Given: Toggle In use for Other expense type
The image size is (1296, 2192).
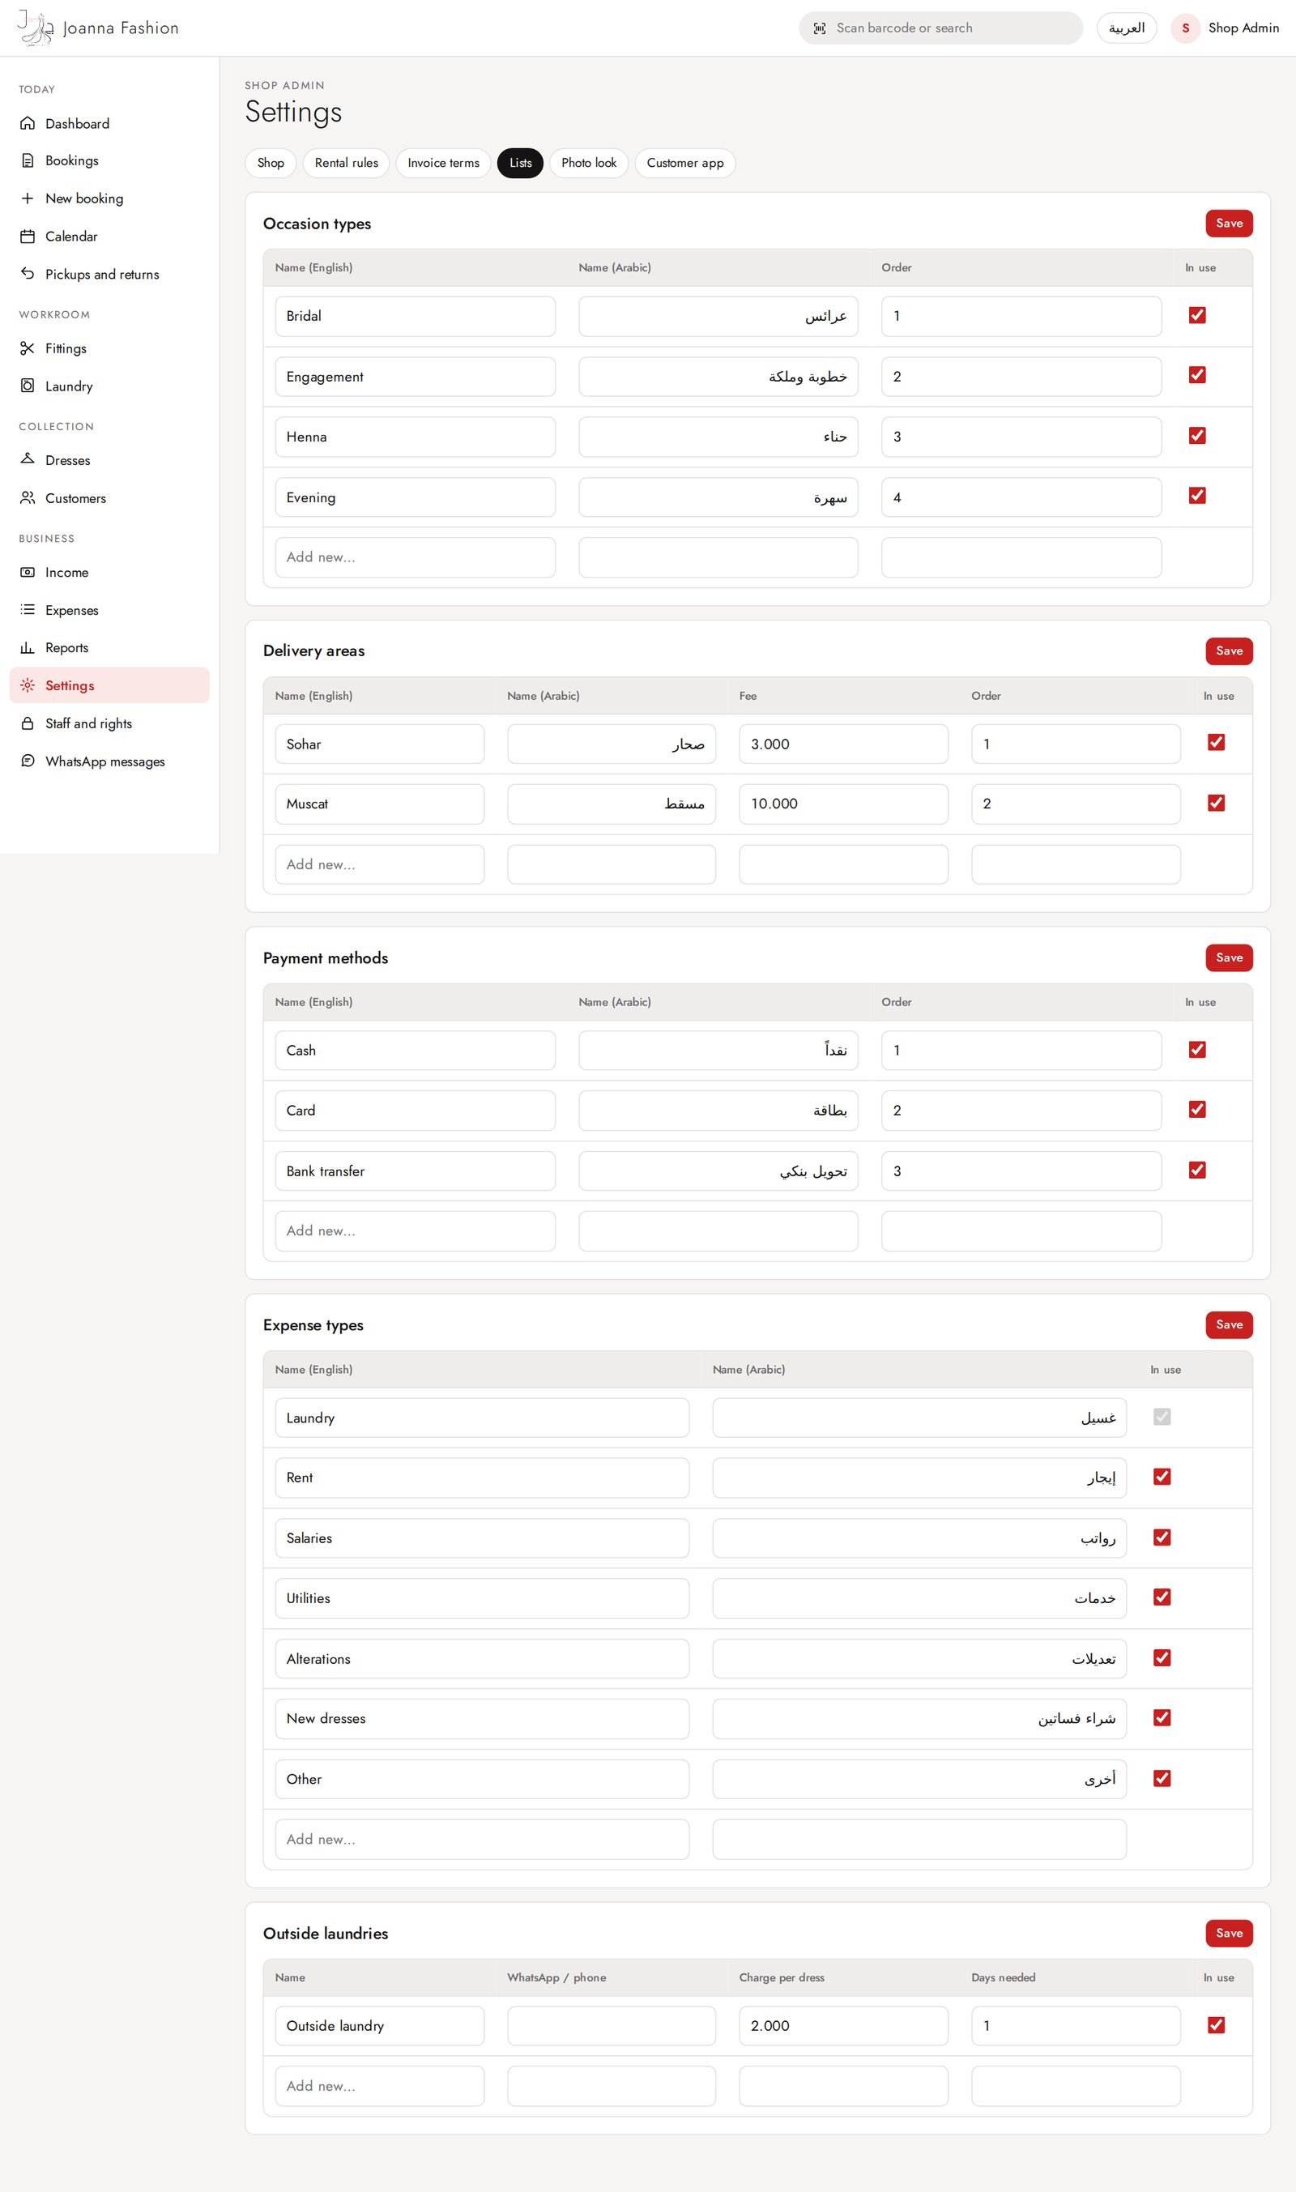Looking at the screenshot, I should pyautogui.click(x=1162, y=1778).
